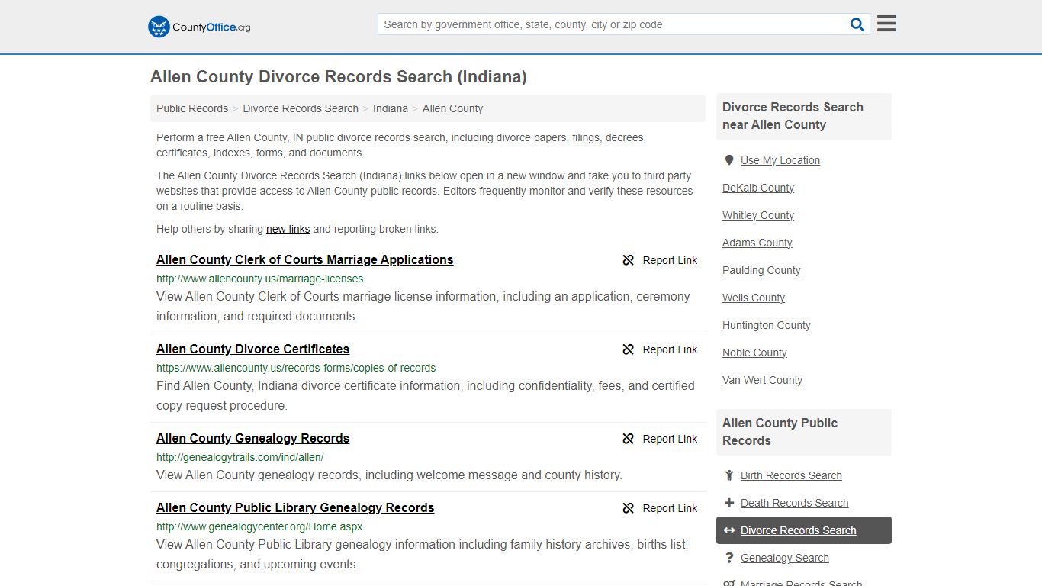Screen dimensions: 1042x586
Task: Open the copies-of-records URL
Action: [296, 368]
